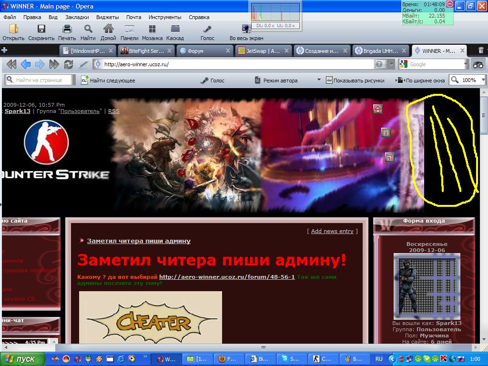Screen dimensions: 488x366
Task: Click the vertical page scrollbar thumb
Action: tap(484, 115)
